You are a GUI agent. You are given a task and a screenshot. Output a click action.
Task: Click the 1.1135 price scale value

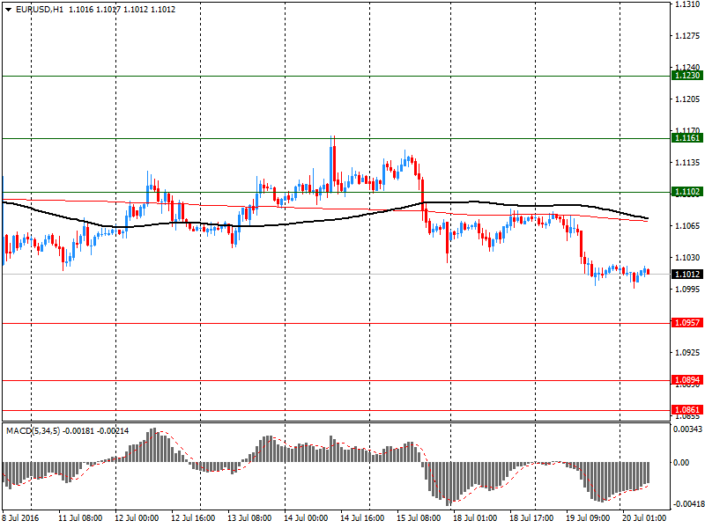click(x=687, y=163)
